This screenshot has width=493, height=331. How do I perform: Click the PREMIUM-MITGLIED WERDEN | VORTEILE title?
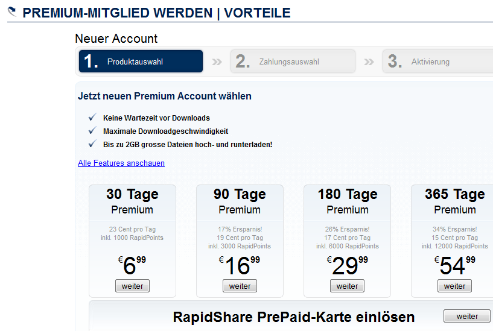156,13
